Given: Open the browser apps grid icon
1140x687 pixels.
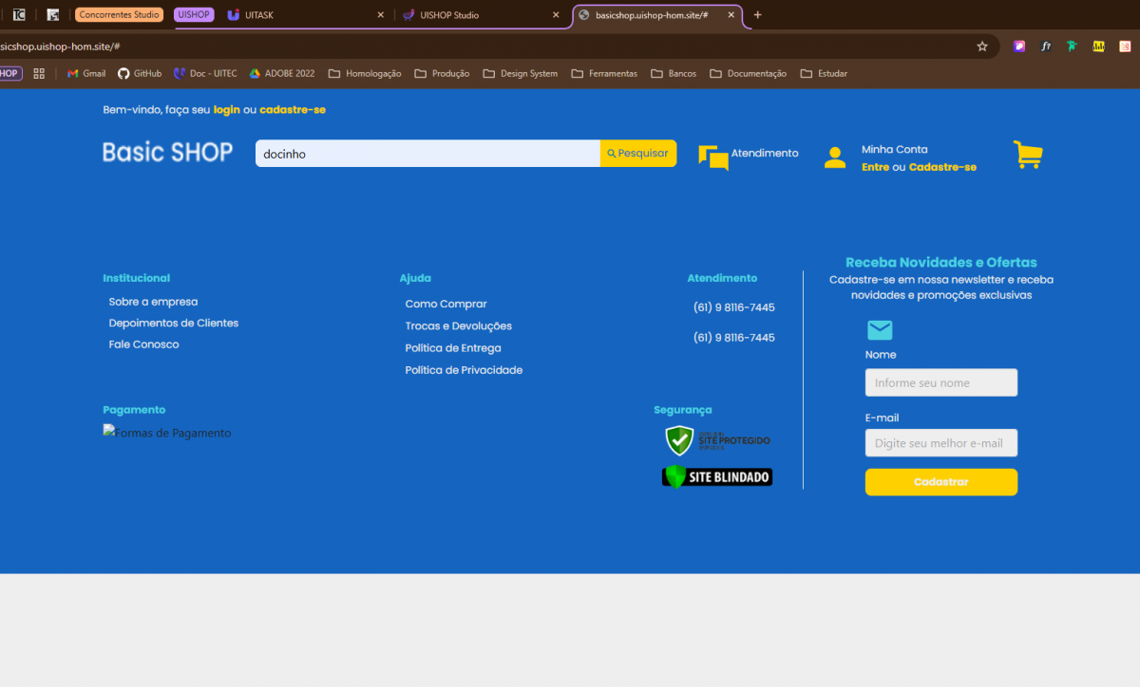Looking at the screenshot, I should coord(39,73).
